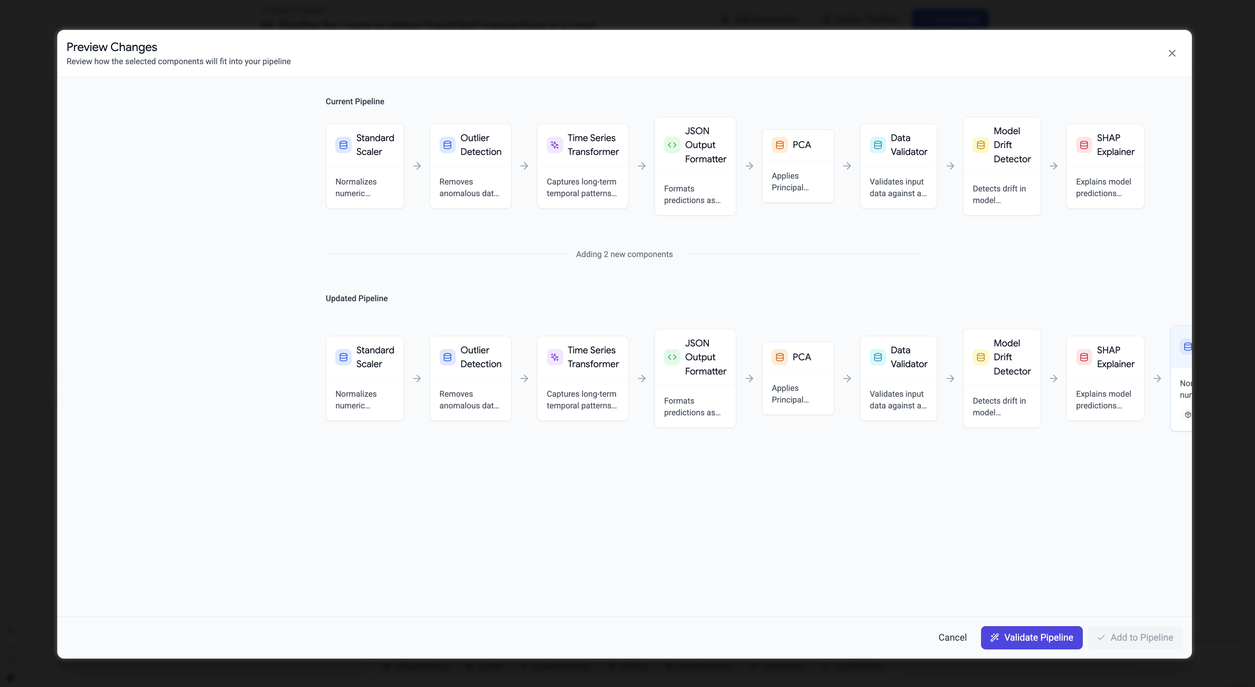Select Standard Scaler card in Updated Pipeline
This screenshot has width=1255, height=687.
[x=364, y=378]
